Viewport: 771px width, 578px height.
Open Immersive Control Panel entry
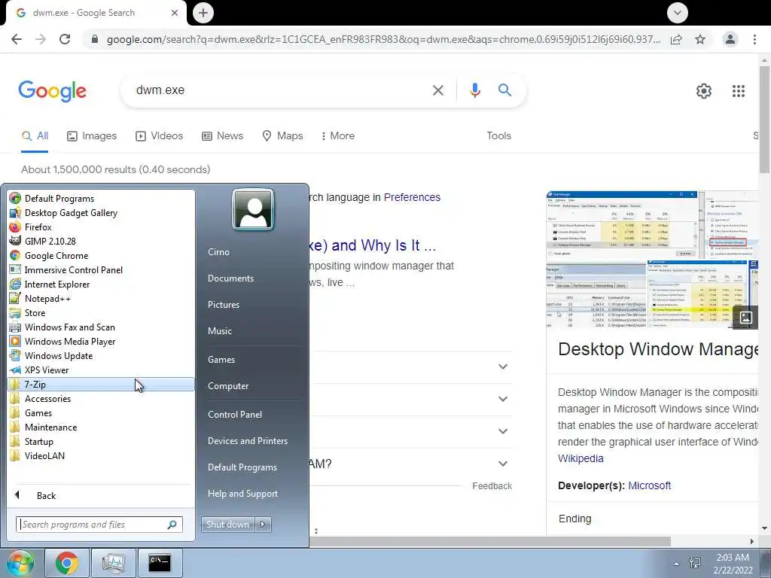tap(101, 270)
